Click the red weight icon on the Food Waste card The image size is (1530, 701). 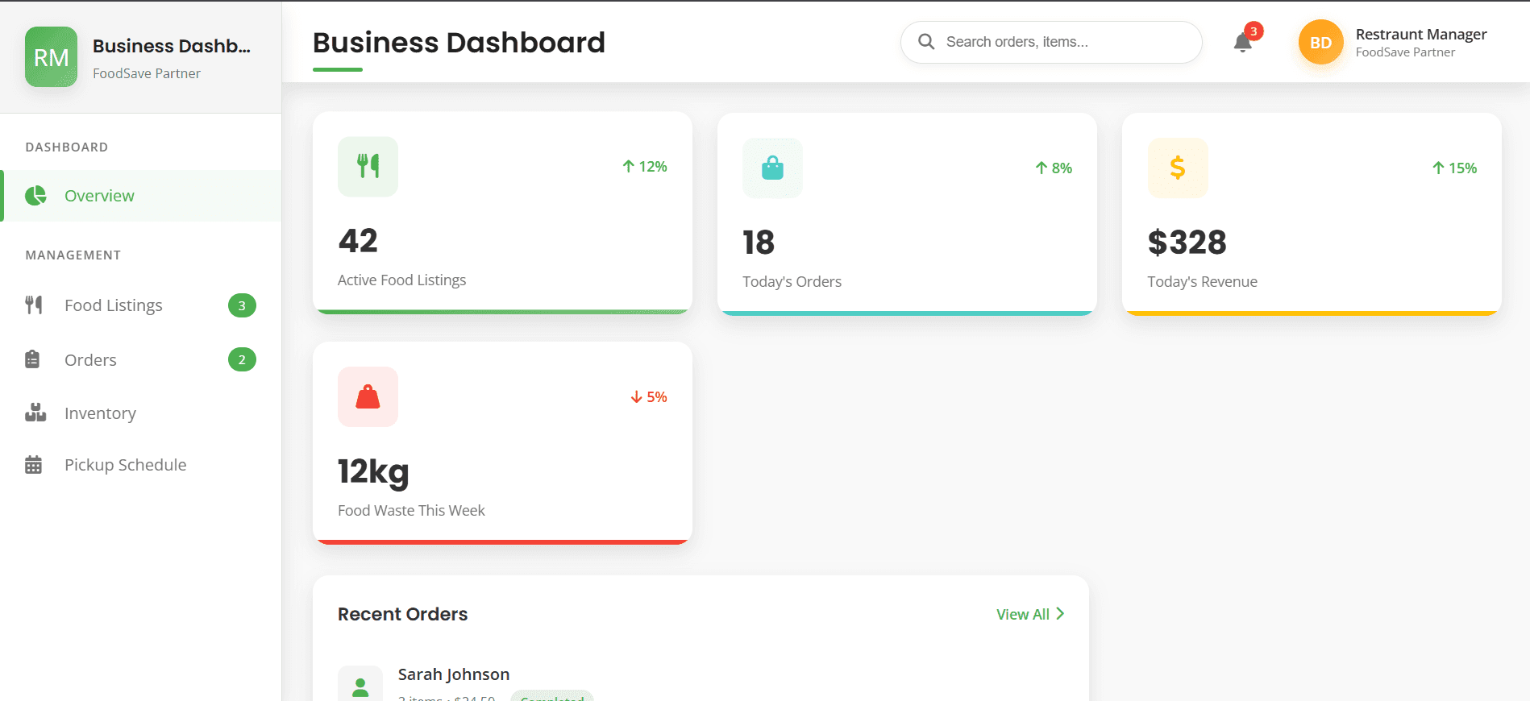(x=368, y=396)
